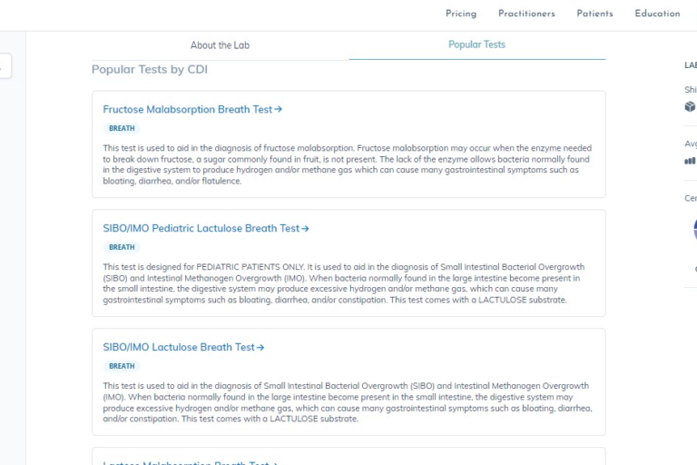Select Education in the top navigation

click(657, 14)
